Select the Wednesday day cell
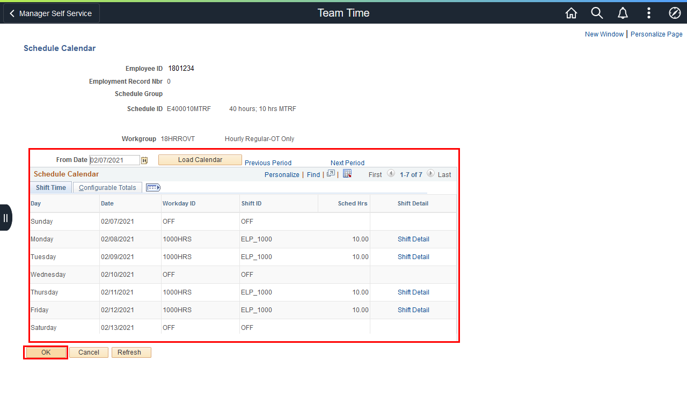 [48, 275]
